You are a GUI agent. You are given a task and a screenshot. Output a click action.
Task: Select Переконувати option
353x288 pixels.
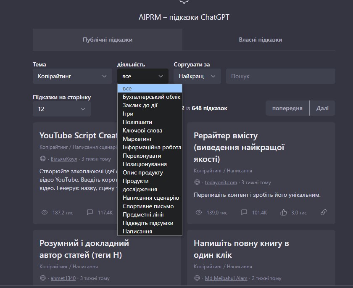point(150,156)
